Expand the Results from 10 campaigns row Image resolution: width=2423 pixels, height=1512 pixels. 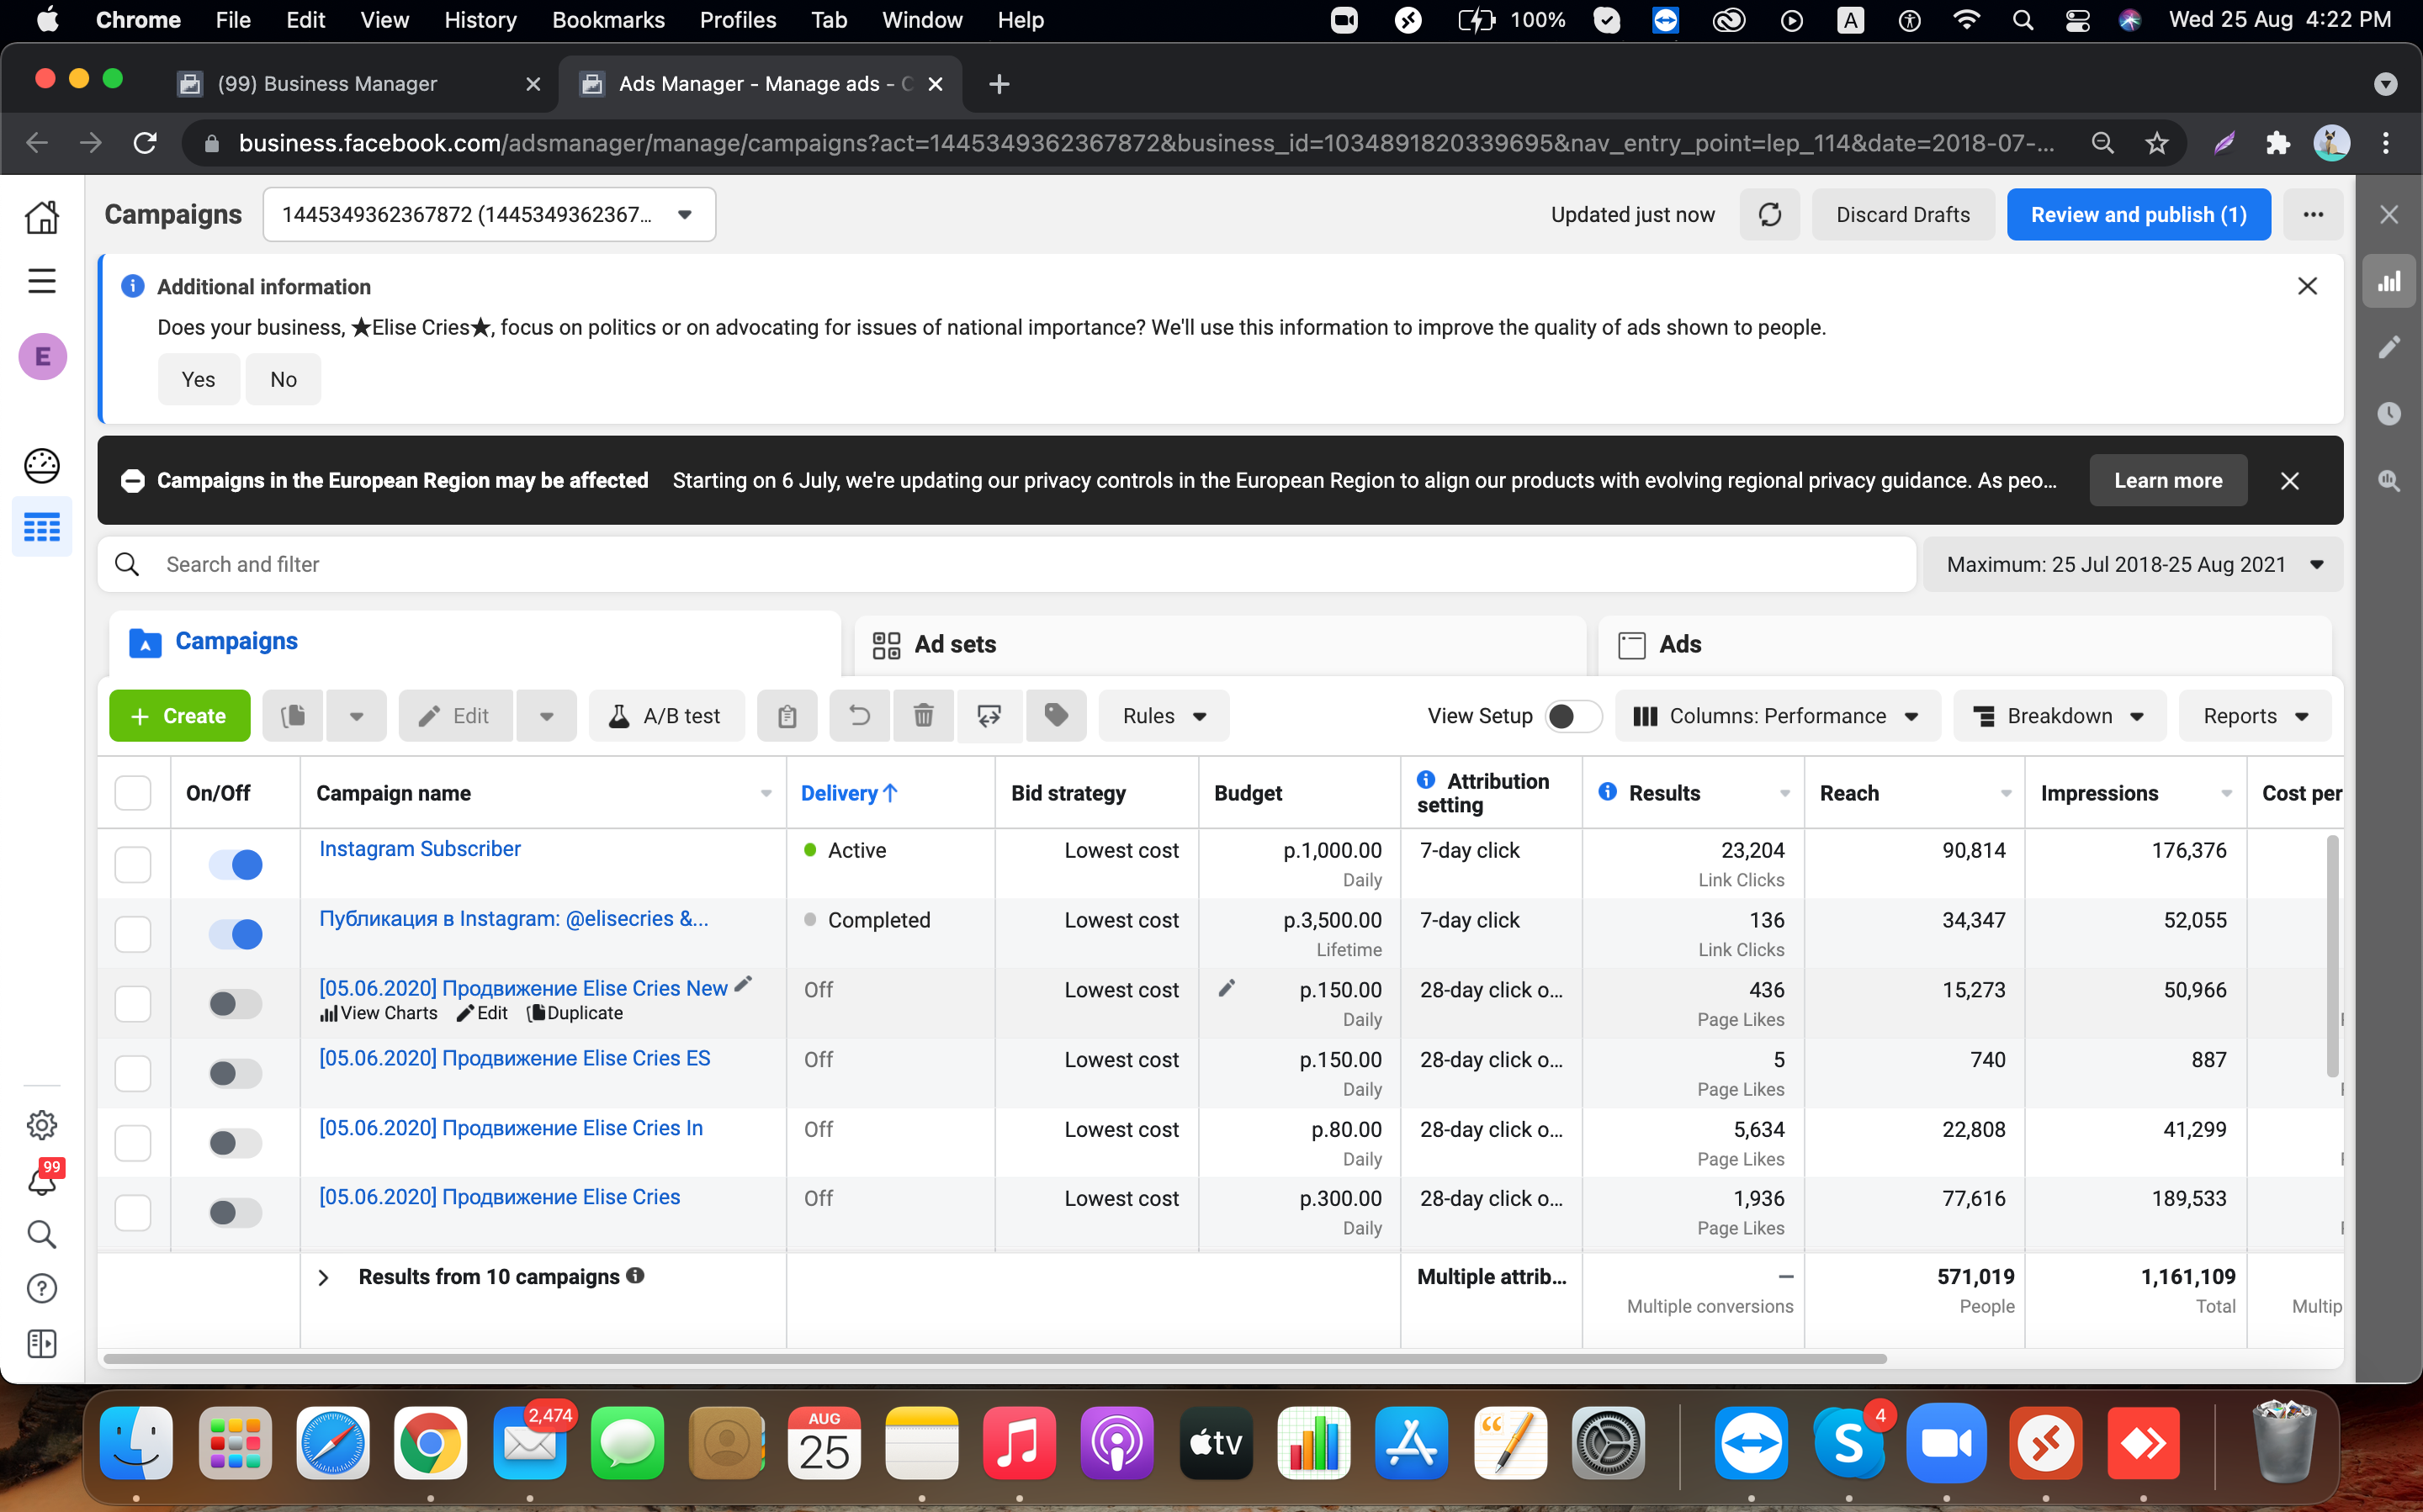coord(324,1277)
